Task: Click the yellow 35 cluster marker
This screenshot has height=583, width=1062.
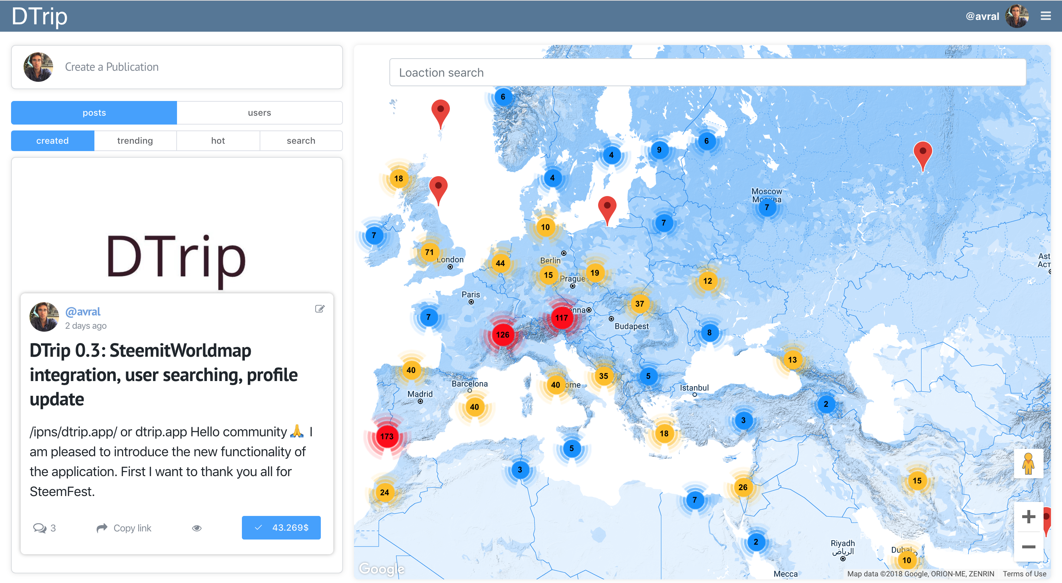Action: (x=604, y=376)
